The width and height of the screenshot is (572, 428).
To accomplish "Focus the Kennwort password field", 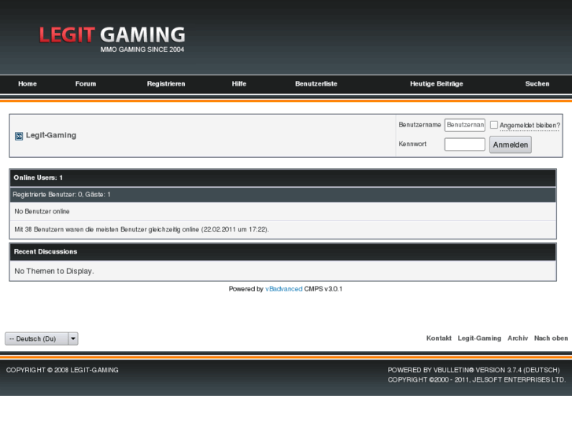I will coord(465,144).
